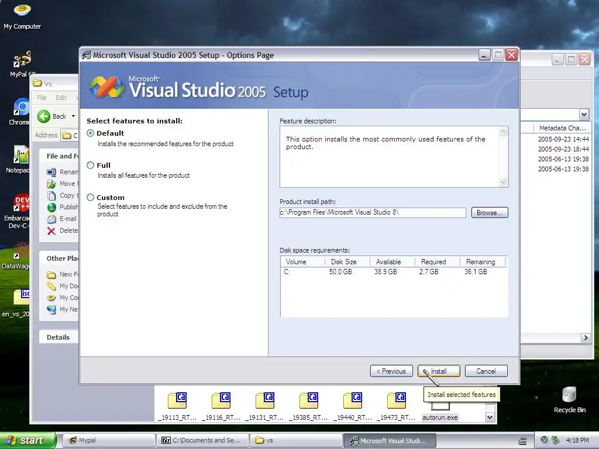Click the Metadata Cha... column header

(x=562, y=128)
